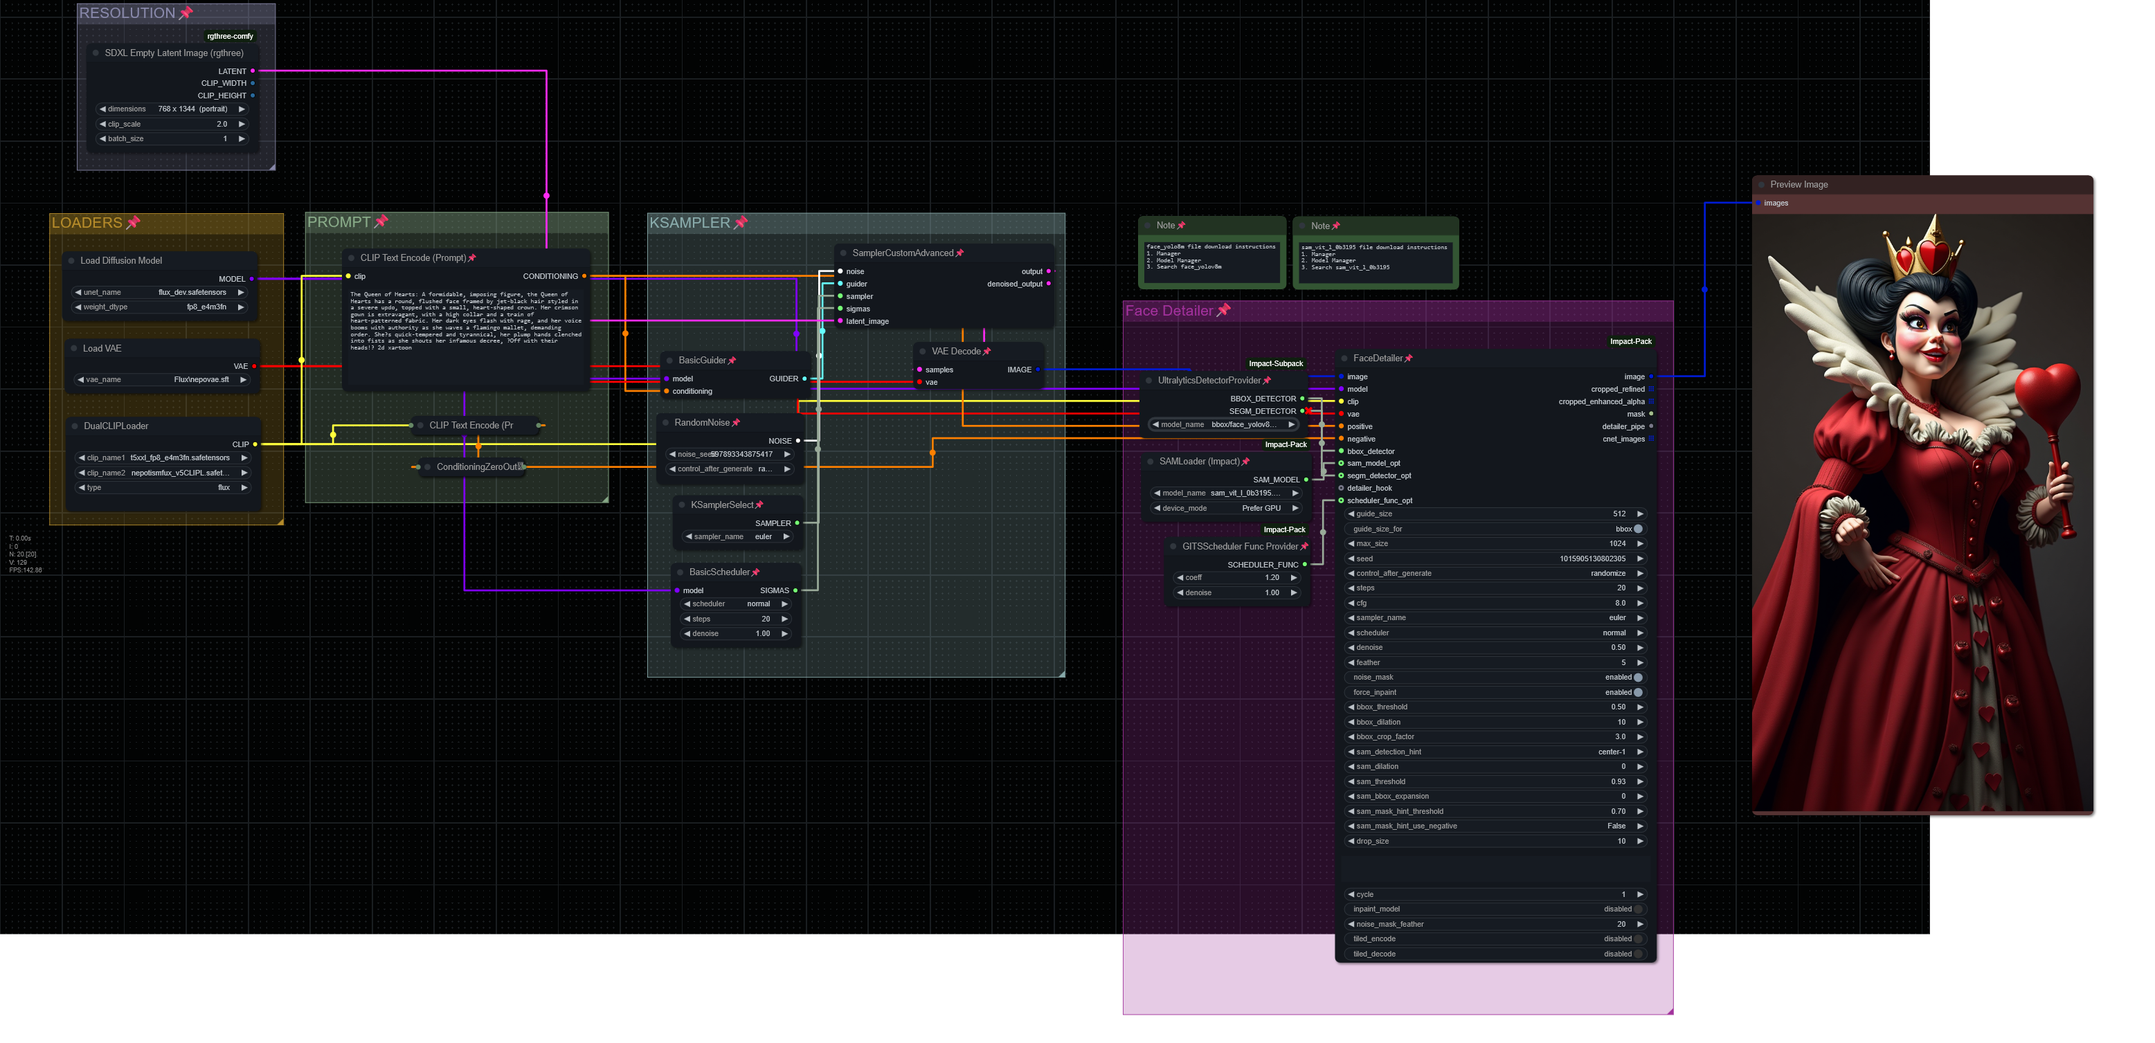
Task: Click the rgthree-comfy badge label
Action: (230, 36)
